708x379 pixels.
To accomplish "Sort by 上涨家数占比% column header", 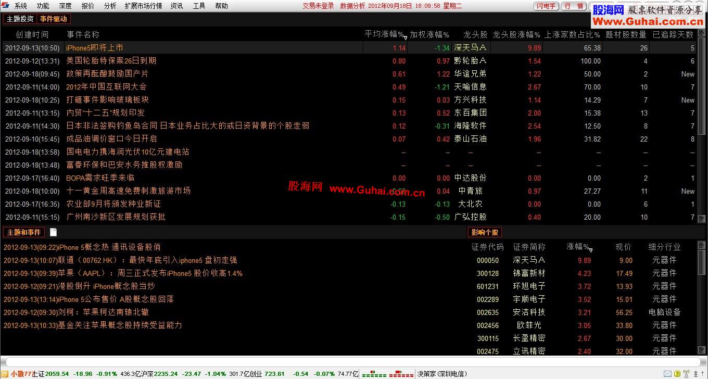I will coord(573,34).
